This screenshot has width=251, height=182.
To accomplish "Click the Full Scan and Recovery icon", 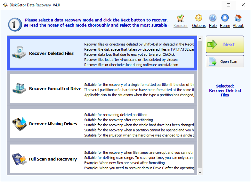I will click(x=19, y=159).
